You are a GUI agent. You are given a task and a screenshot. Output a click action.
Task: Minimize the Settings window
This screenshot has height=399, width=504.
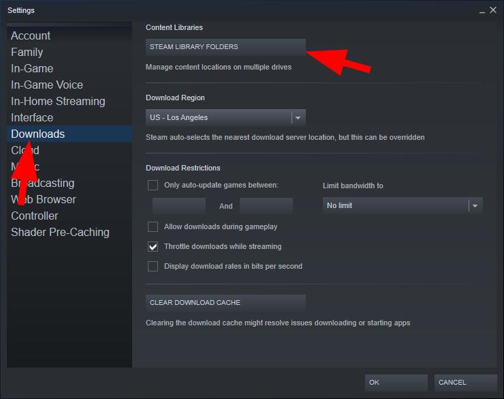click(482, 11)
